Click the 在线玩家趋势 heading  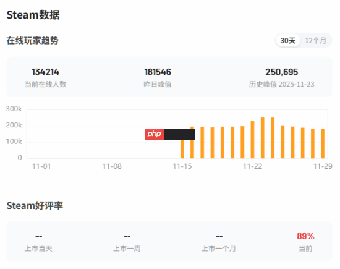(33, 41)
